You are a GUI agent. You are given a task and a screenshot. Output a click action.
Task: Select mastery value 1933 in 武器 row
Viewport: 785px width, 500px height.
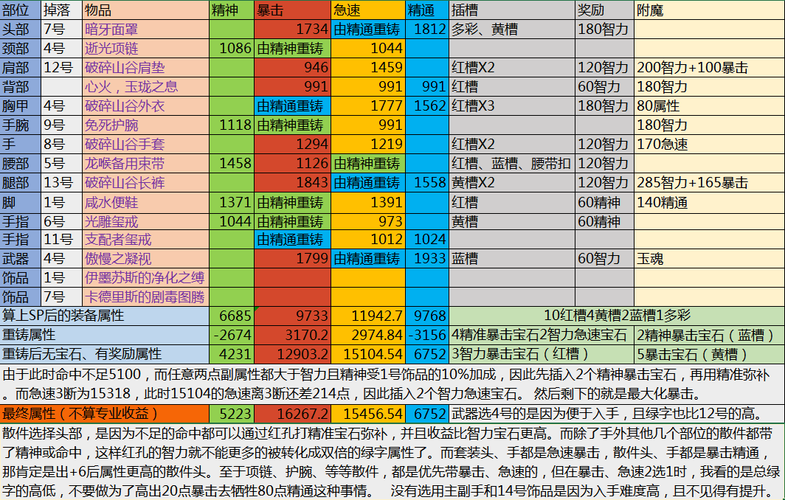(427, 259)
